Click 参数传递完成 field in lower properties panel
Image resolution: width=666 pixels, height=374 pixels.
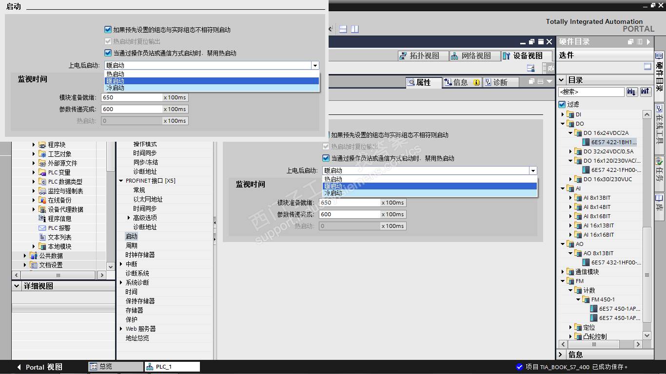(x=350, y=214)
